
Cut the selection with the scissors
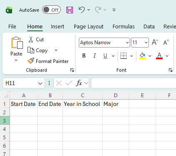pos(36,40)
